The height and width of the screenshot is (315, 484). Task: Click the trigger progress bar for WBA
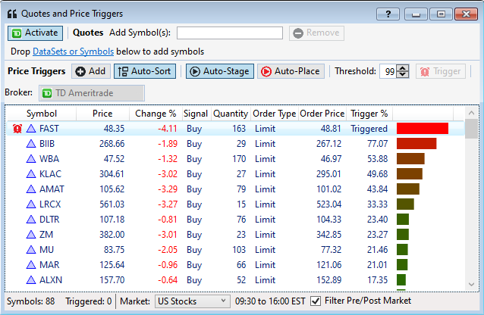[x=410, y=159]
